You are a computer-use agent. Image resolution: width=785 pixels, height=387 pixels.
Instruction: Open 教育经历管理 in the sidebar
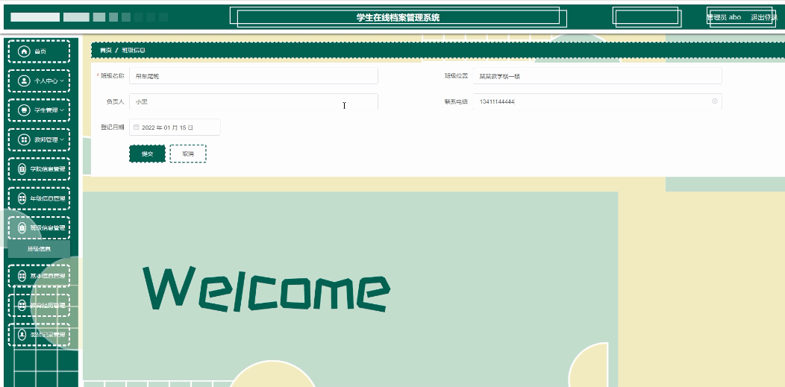[x=39, y=305]
